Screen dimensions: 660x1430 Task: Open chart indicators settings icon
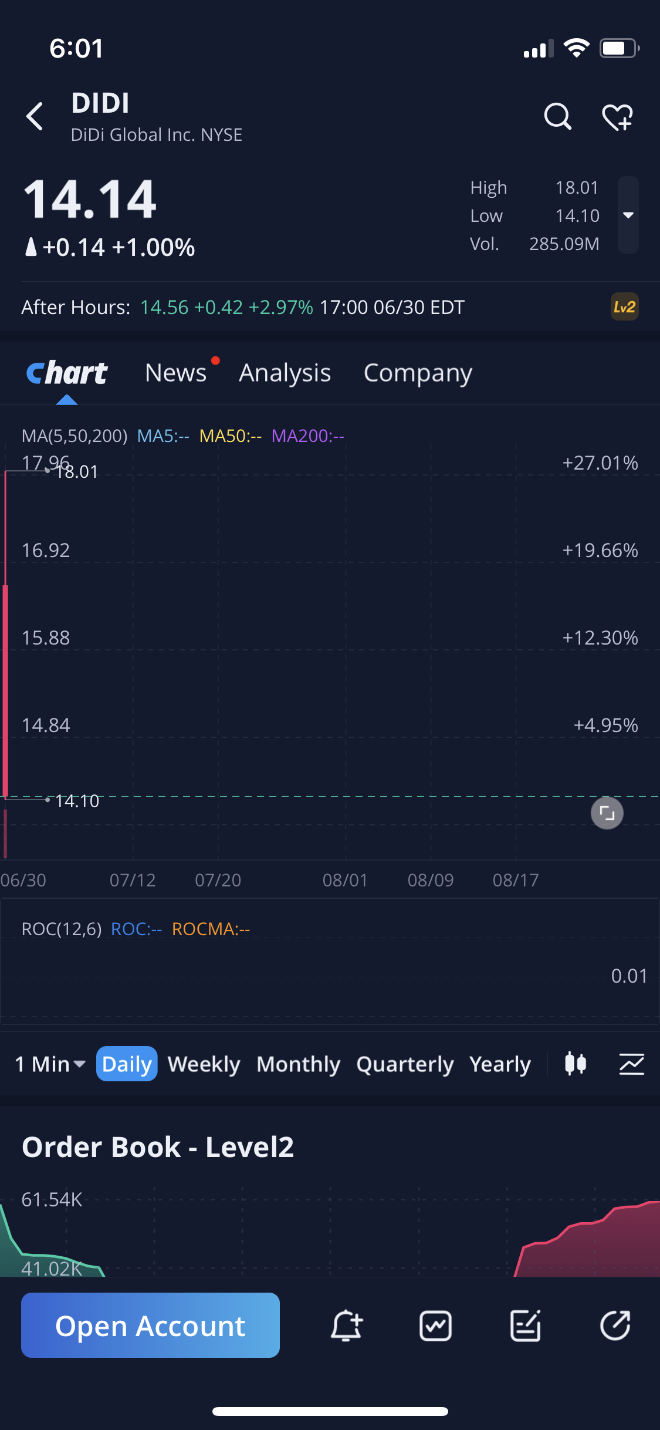631,1064
